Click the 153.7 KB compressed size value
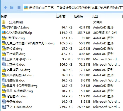The height and width of the screenshot is (111, 123). click(x=84, y=33)
